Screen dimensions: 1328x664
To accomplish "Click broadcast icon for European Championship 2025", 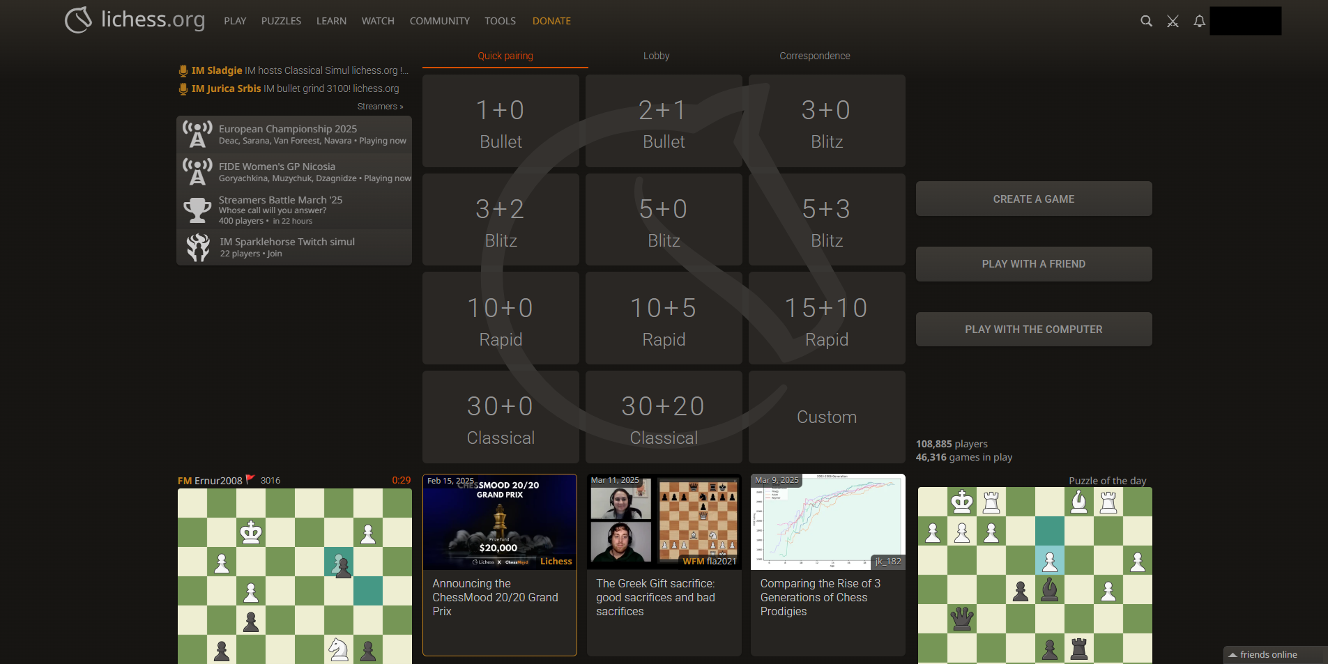I will (197, 134).
